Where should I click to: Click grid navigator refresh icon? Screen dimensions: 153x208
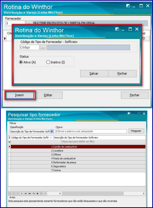click(34, 193)
